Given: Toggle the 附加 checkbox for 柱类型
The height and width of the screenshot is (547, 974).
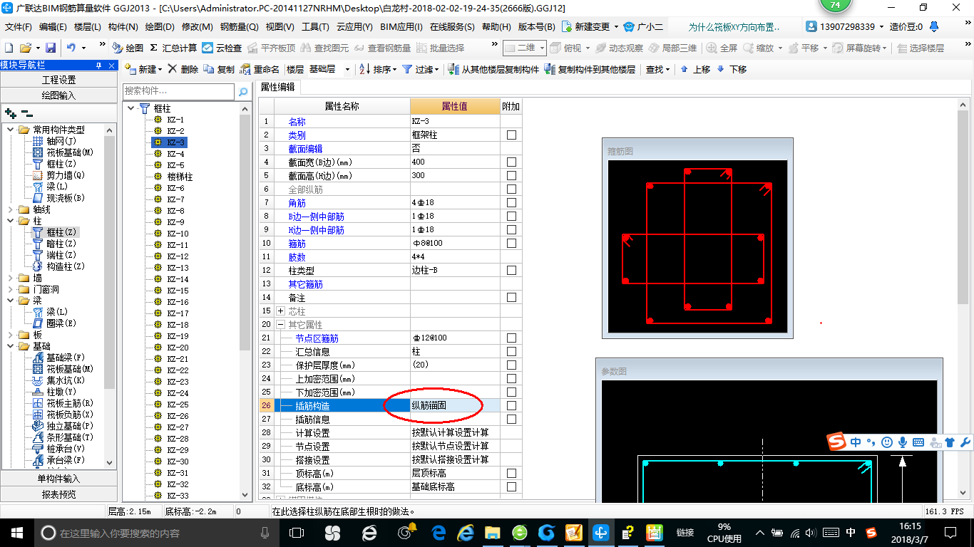Looking at the screenshot, I should click(x=511, y=271).
